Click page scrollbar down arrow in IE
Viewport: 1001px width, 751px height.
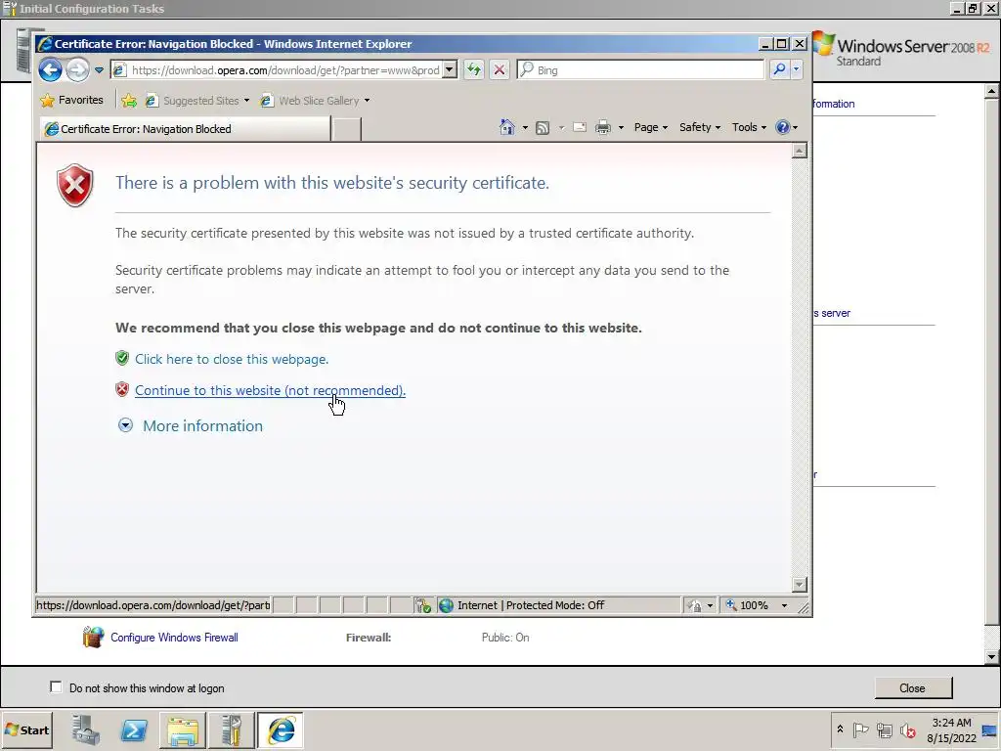[x=800, y=585]
